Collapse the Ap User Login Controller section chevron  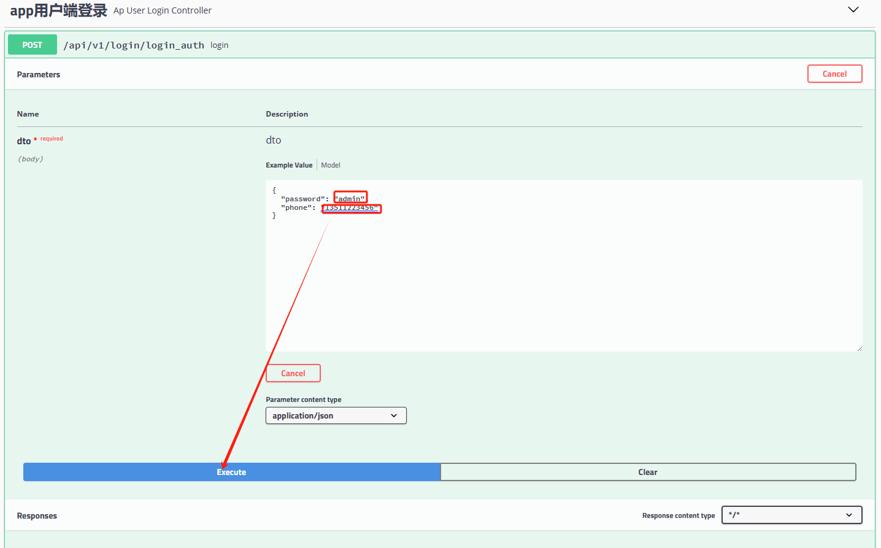[853, 10]
